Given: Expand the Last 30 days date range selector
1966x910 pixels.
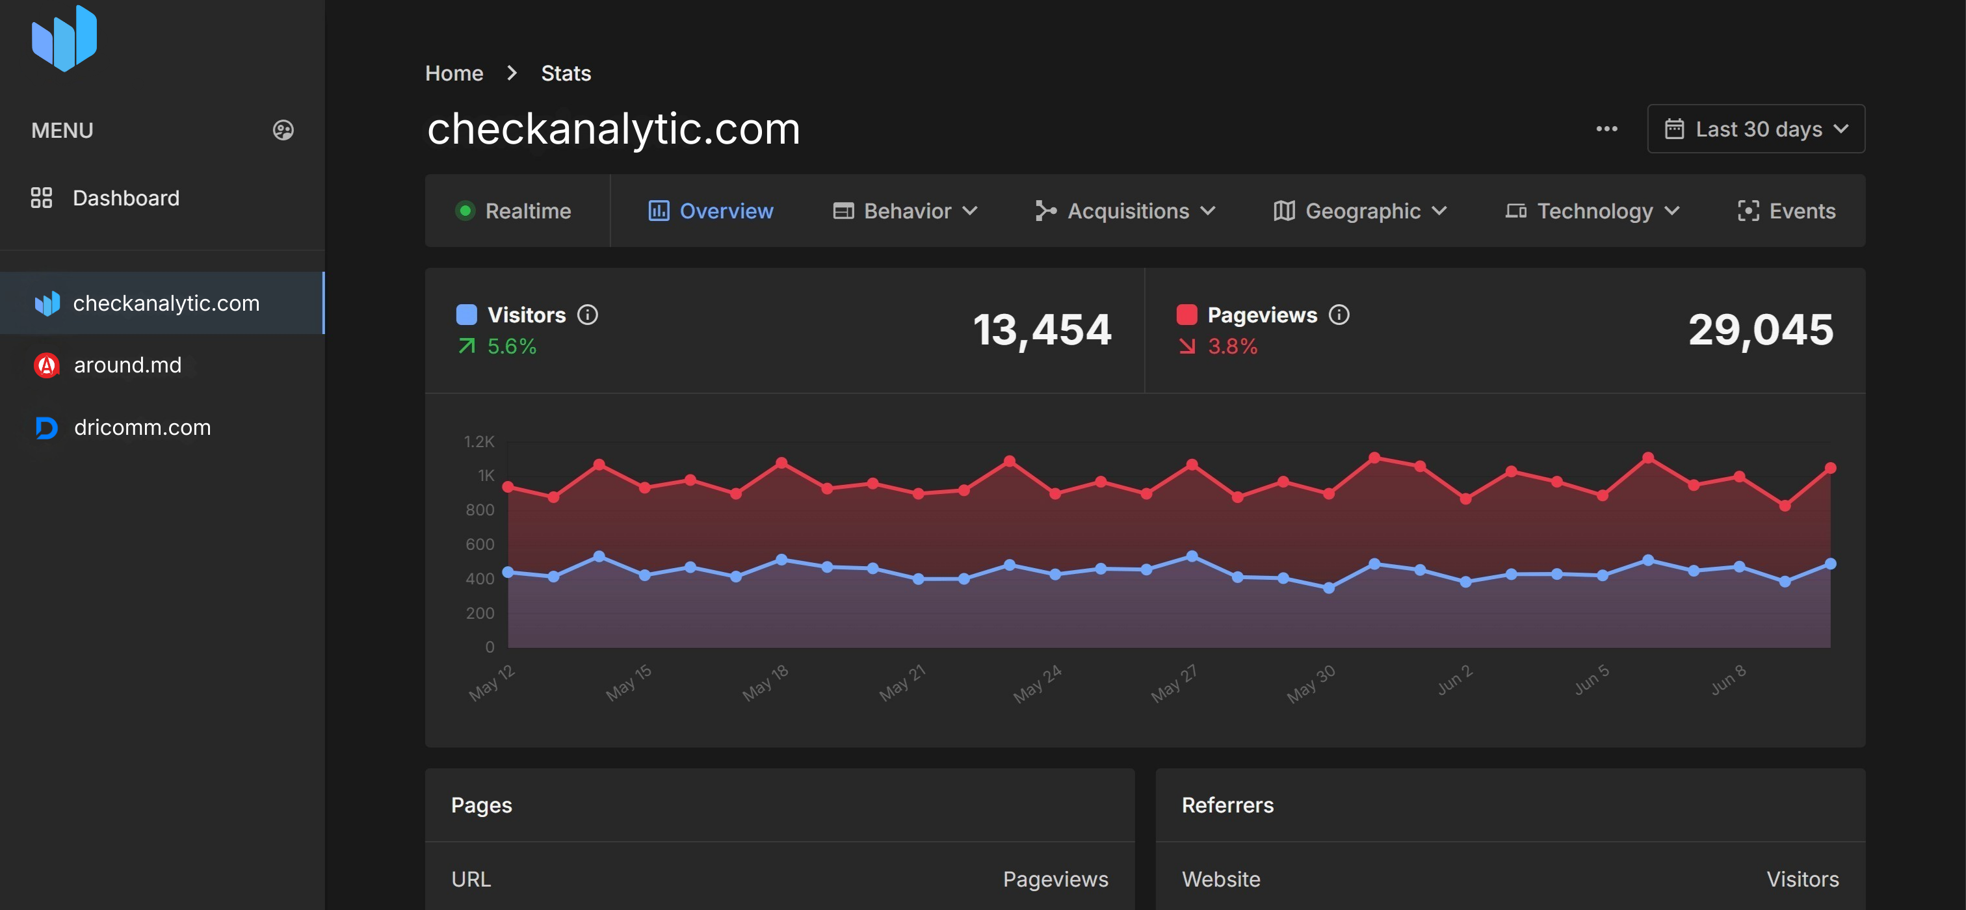Looking at the screenshot, I should click(x=1755, y=129).
